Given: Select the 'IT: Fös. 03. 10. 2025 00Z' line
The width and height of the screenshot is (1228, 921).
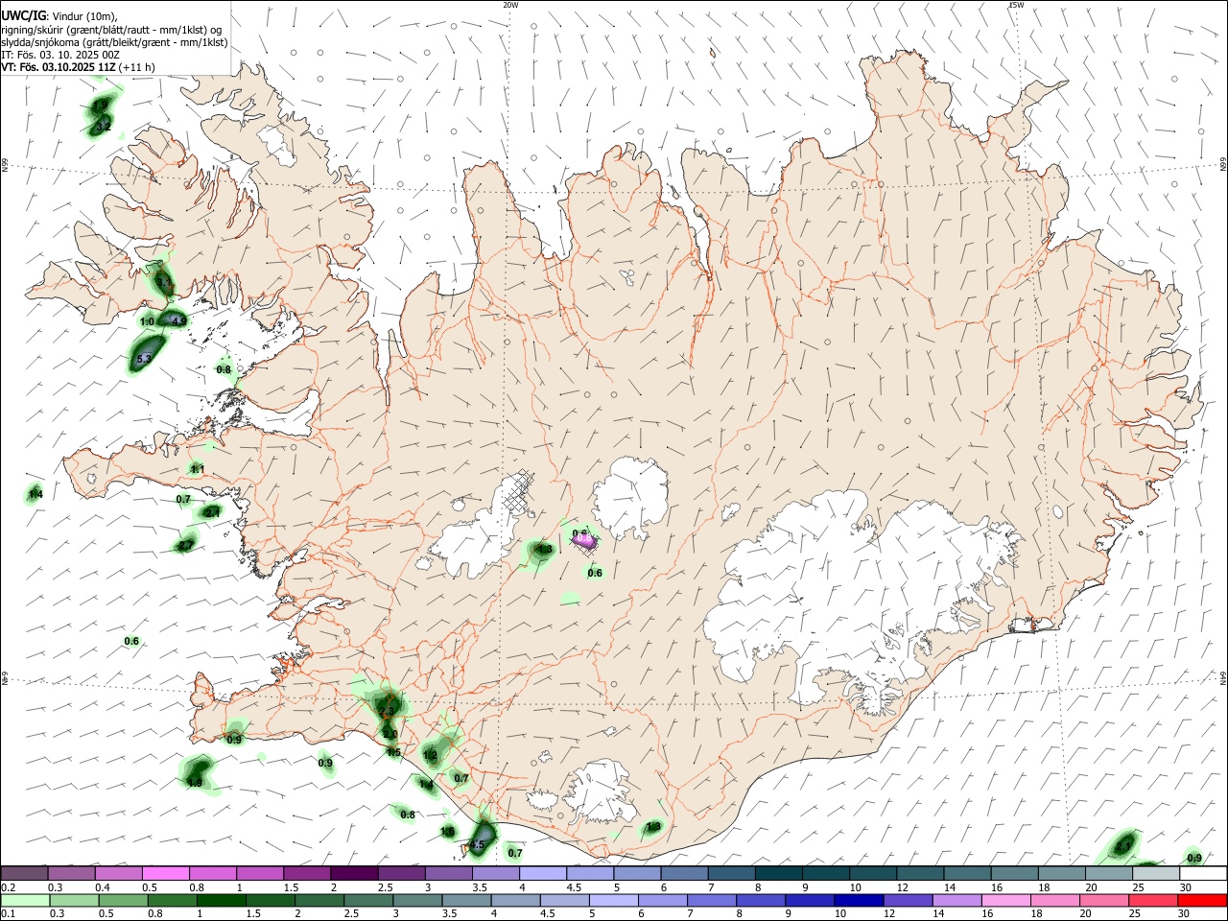Looking at the screenshot, I should (60, 55).
